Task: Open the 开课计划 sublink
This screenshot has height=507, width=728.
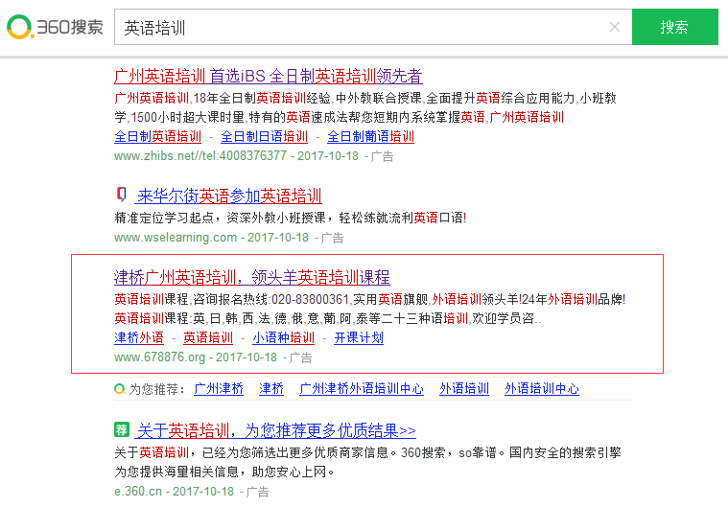Action: pos(359,338)
